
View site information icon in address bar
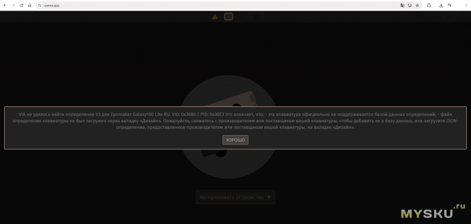39,5
